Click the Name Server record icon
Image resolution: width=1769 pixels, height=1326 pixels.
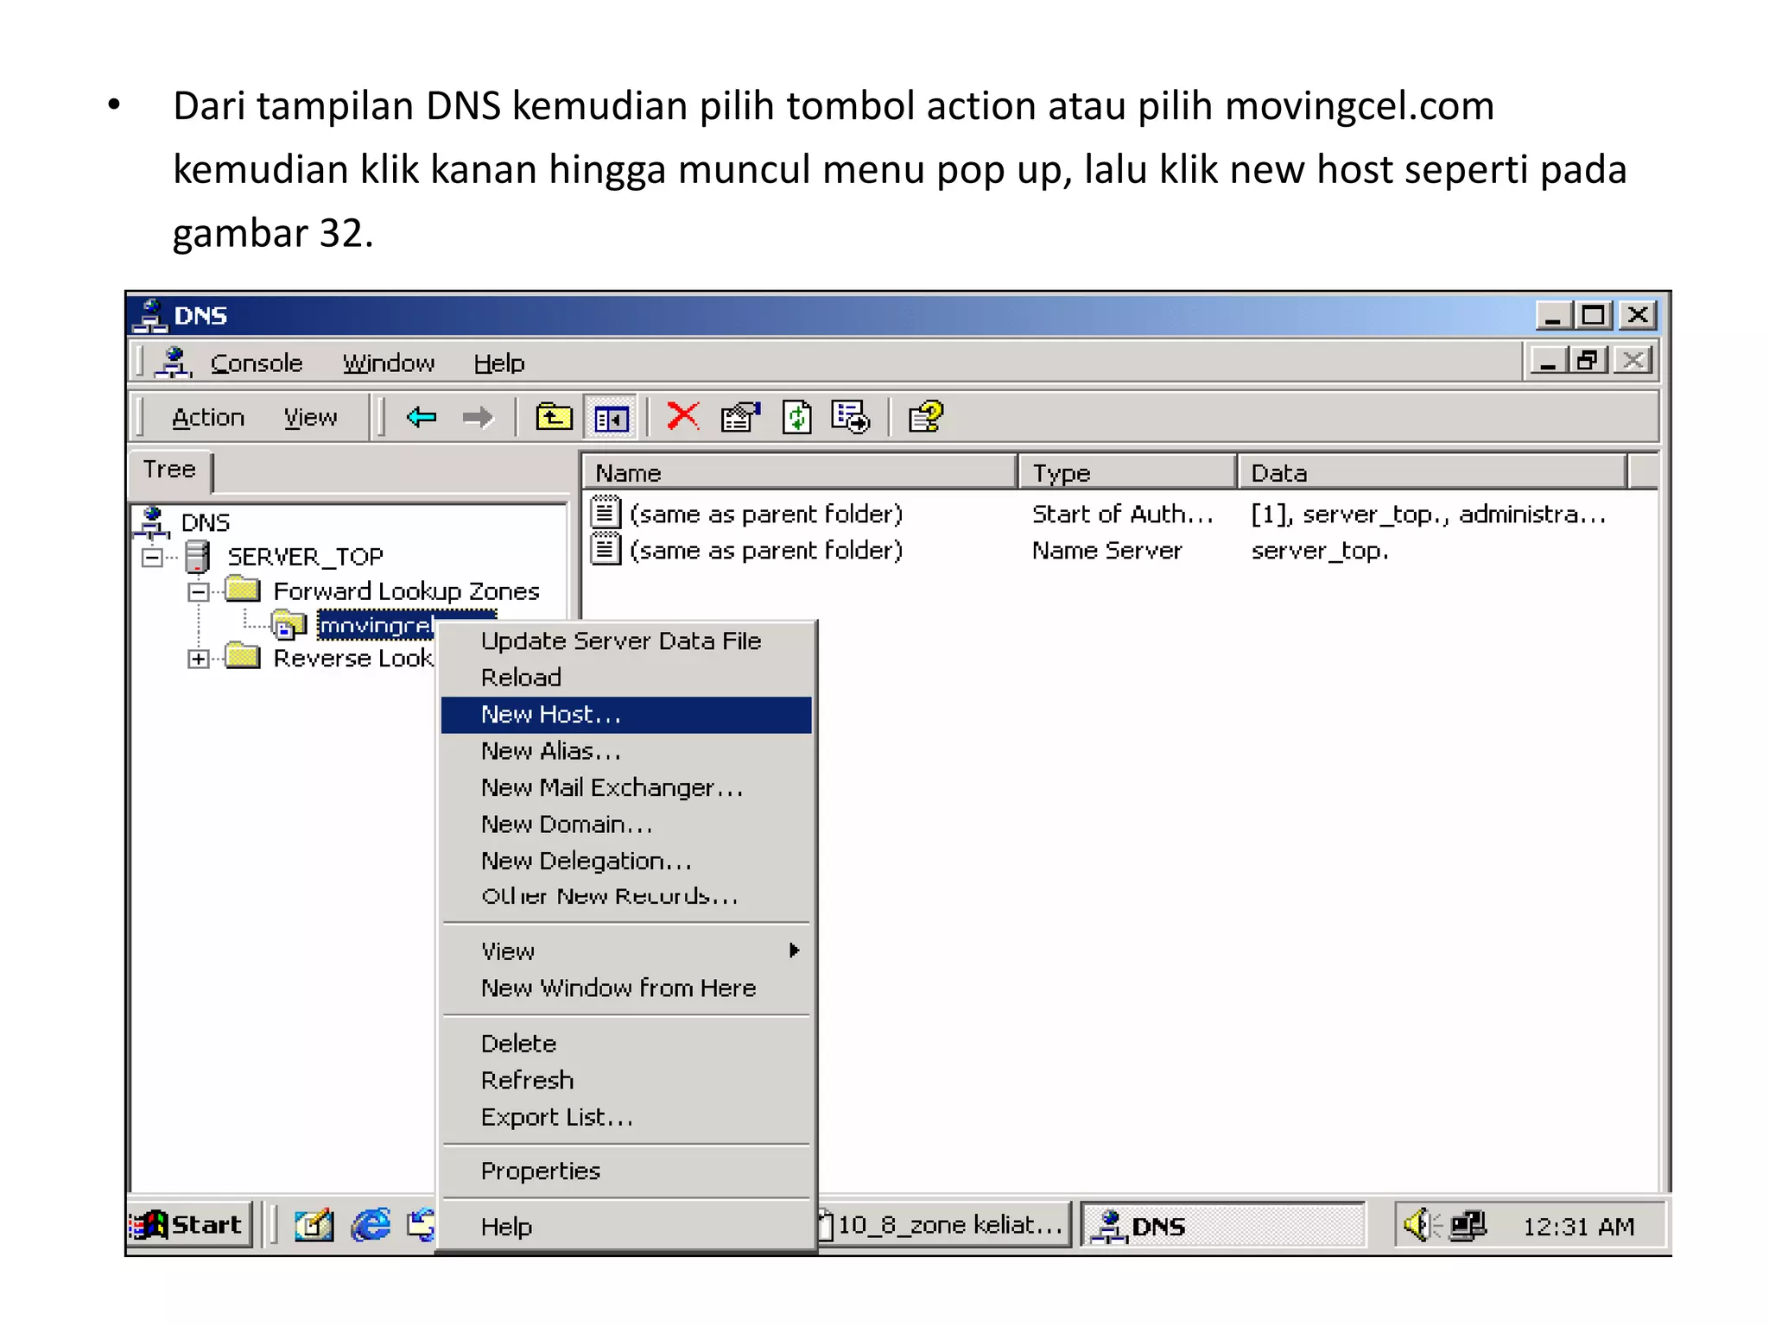pyautogui.click(x=606, y=549)
